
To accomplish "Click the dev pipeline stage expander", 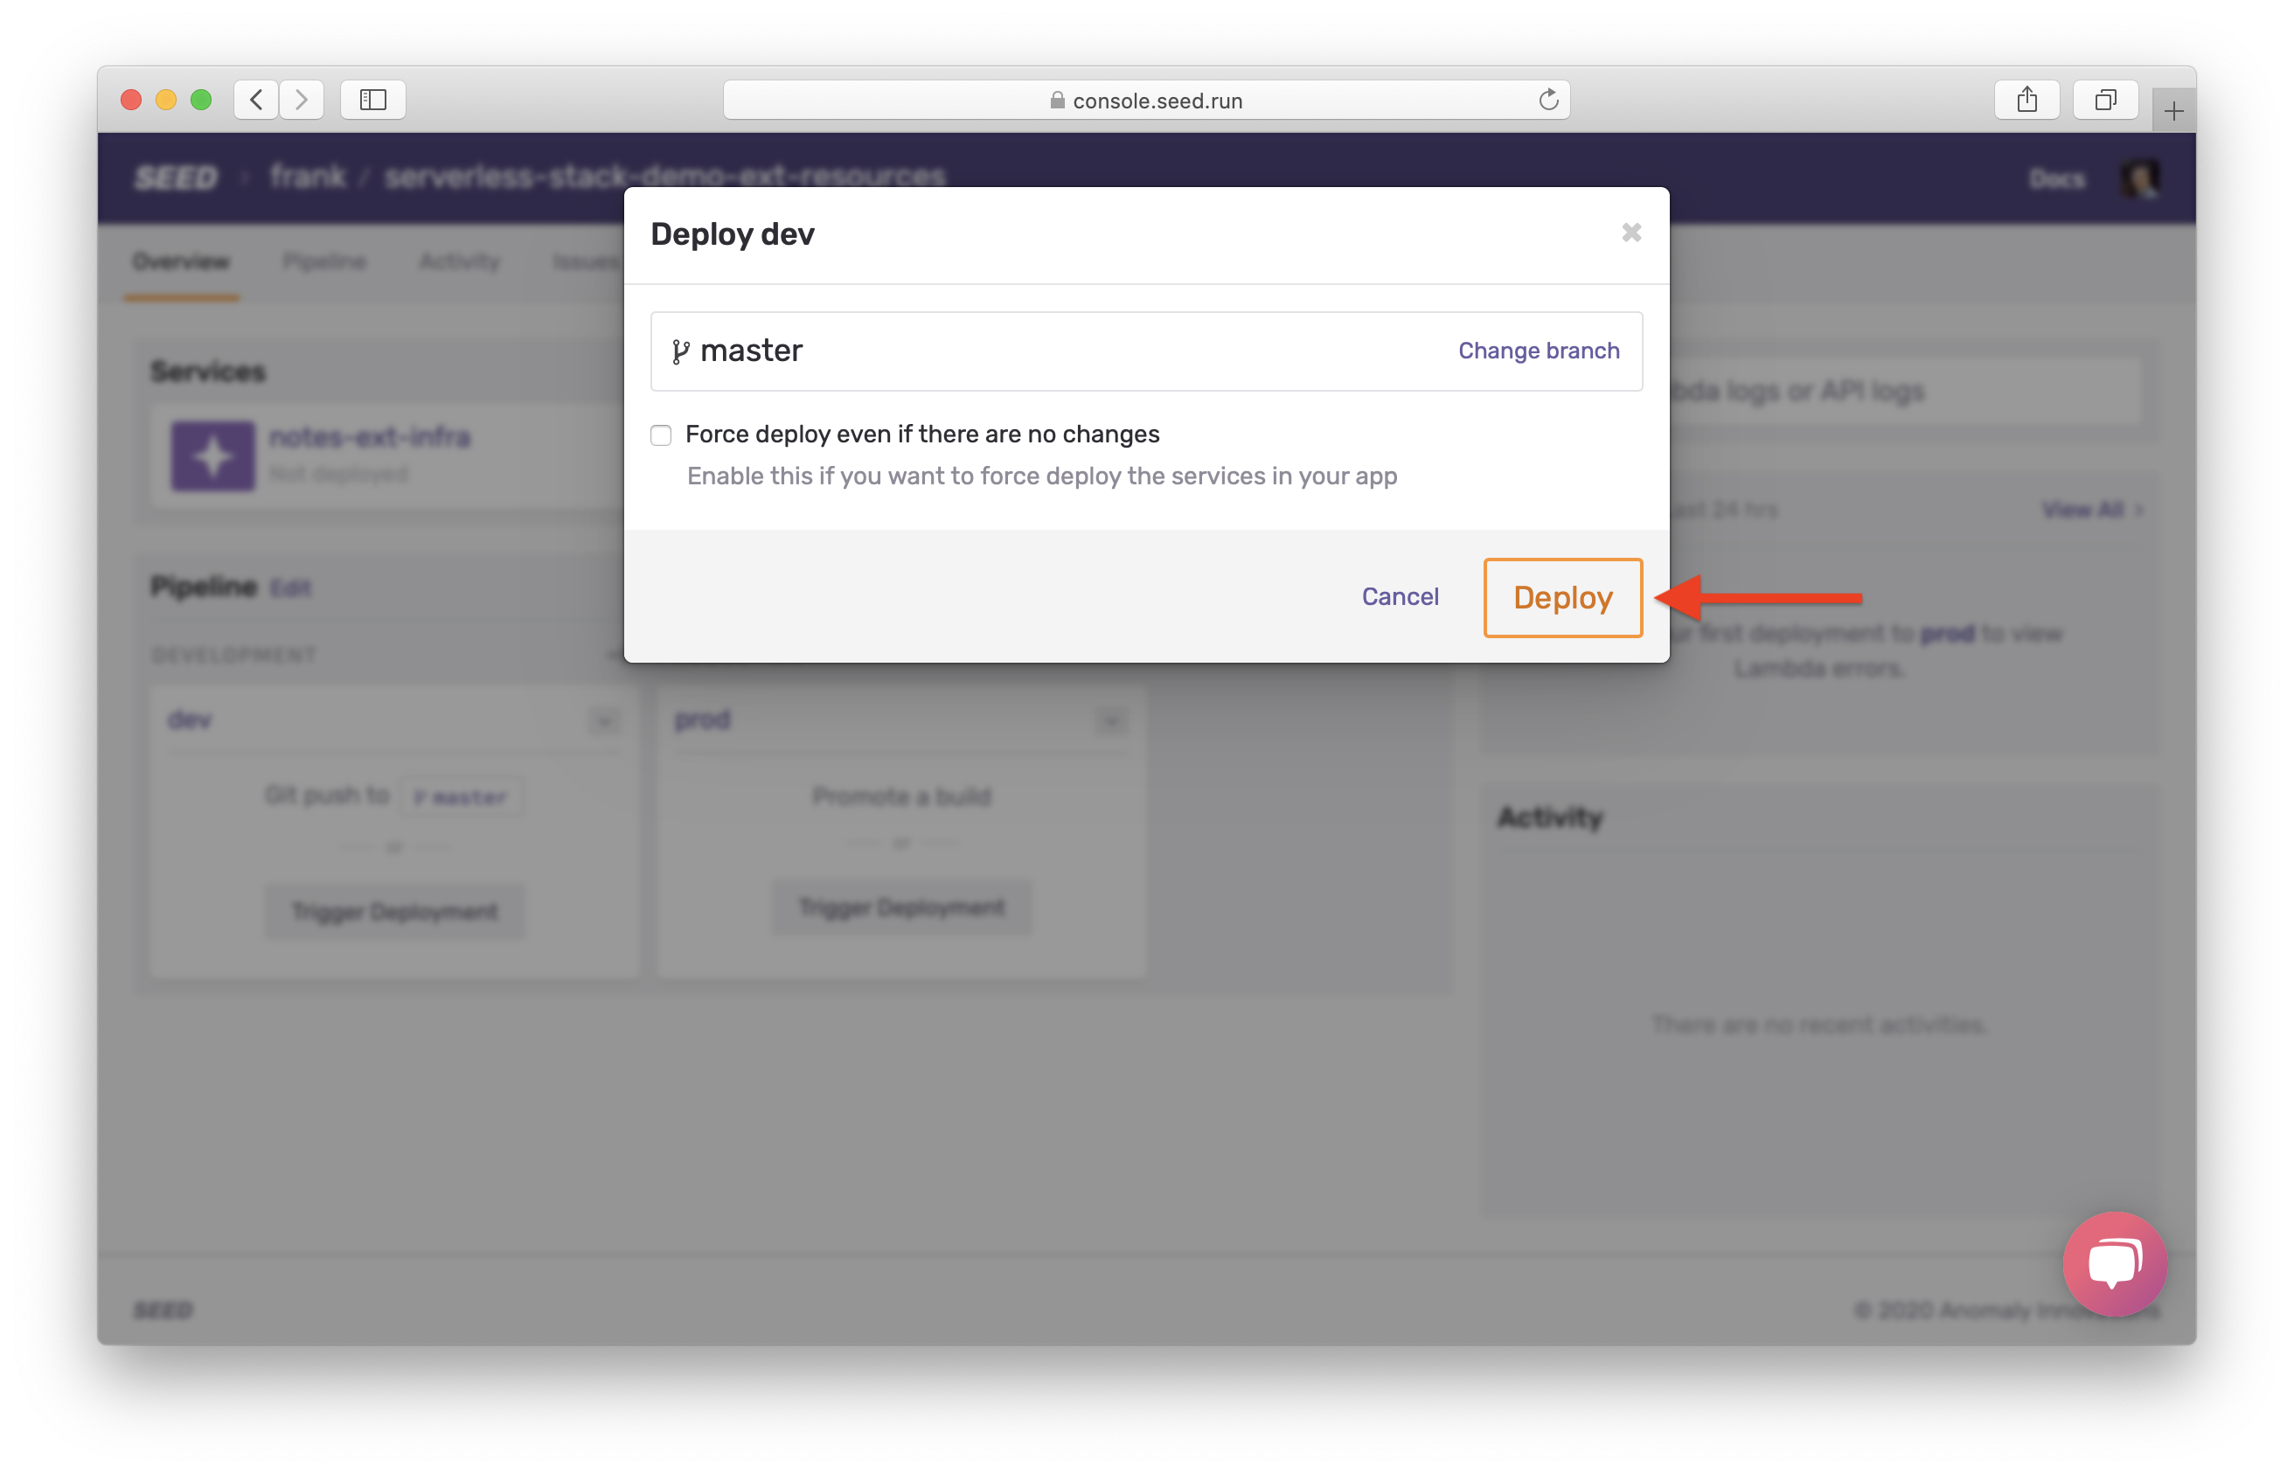I will coord(605,719).
